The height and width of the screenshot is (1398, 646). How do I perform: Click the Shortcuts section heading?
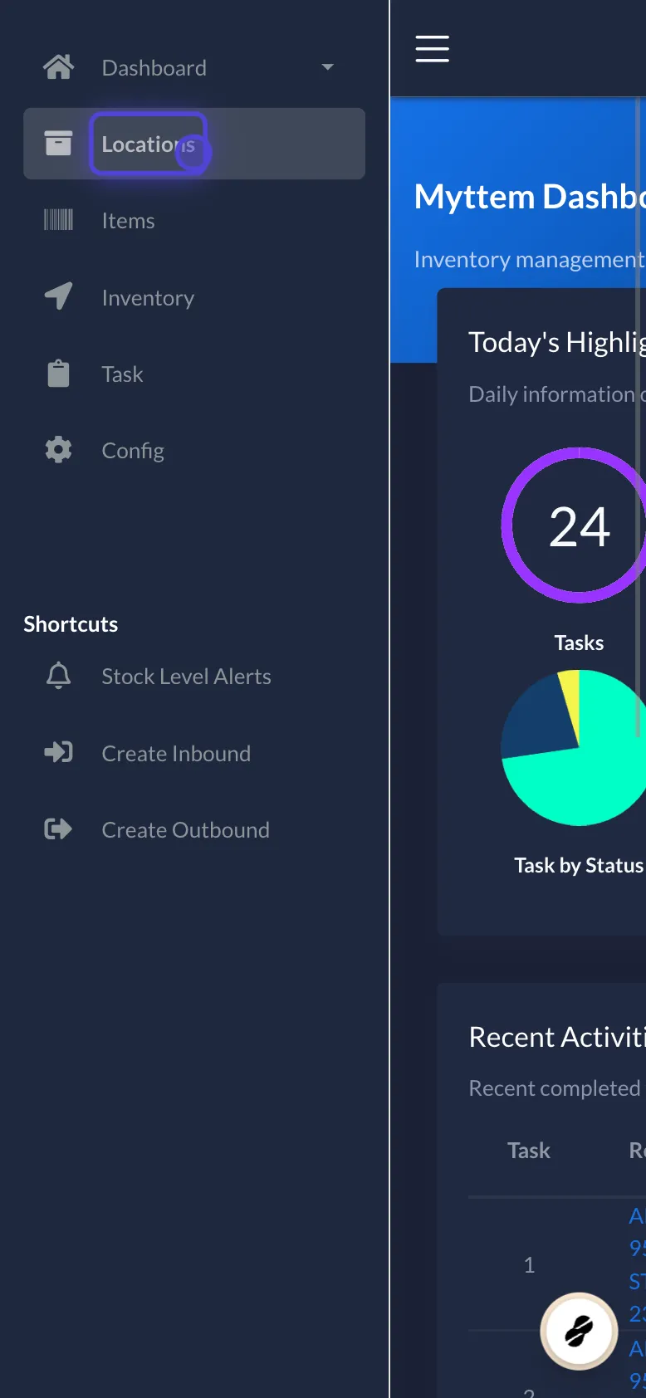pos(71,624)
